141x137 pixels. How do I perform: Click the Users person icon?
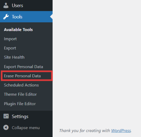[x=6, y=6]
